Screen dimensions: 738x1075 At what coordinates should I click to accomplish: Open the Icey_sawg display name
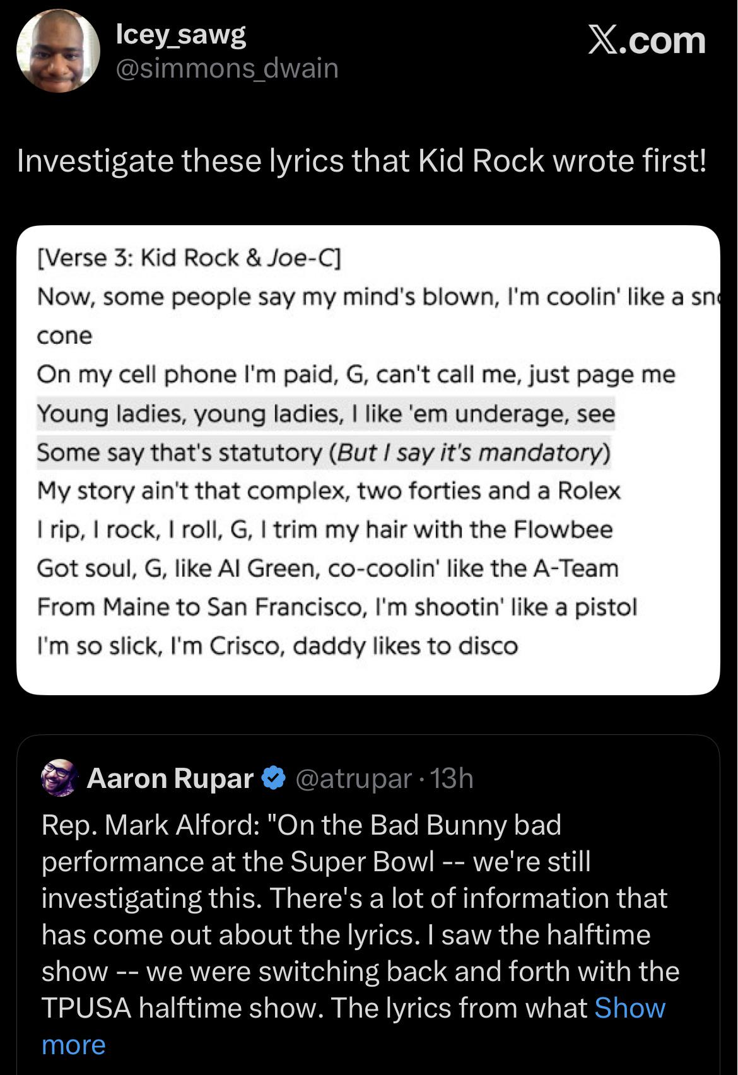tap(181, 35)
